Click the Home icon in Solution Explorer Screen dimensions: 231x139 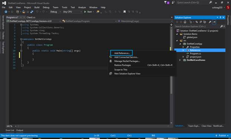[x=185, y=22]
